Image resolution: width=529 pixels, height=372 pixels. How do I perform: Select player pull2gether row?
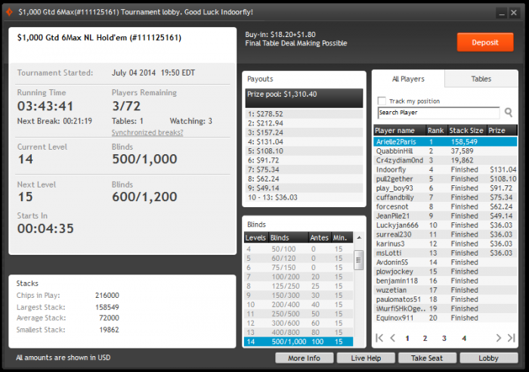click(445, 179)
